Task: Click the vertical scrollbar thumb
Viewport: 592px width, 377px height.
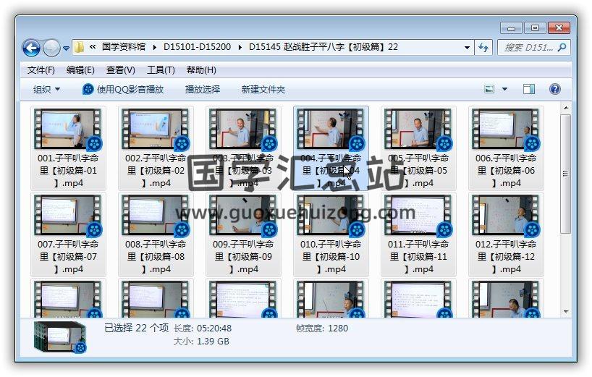Action: [x=565, y=174]
